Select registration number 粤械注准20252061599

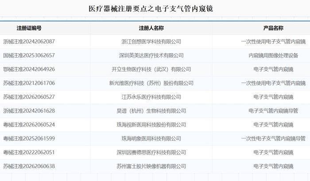tap(29, 138)
